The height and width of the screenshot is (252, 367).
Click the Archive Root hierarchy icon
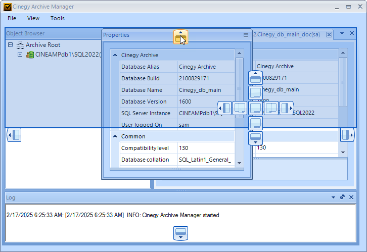coord(20,45)
